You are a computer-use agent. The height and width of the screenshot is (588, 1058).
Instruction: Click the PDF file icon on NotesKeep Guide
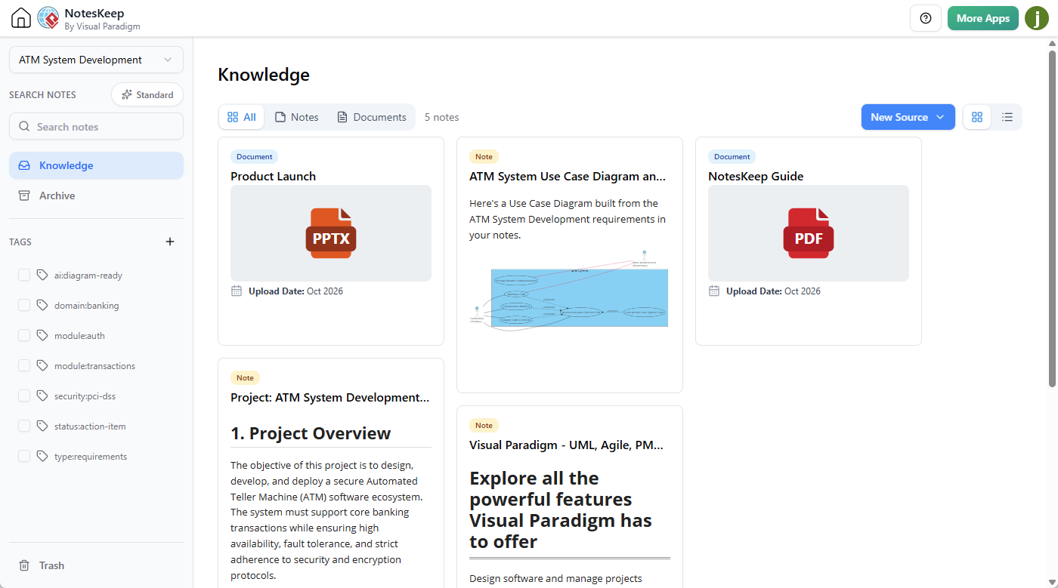pos(809,233)
